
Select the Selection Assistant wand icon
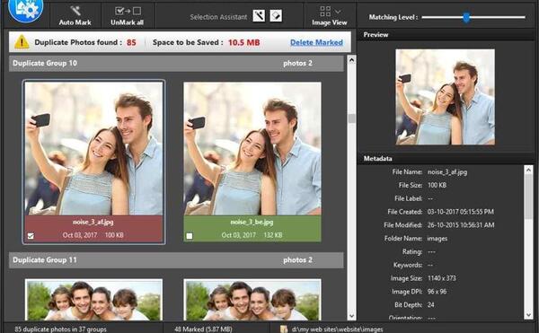pos(259,16)
